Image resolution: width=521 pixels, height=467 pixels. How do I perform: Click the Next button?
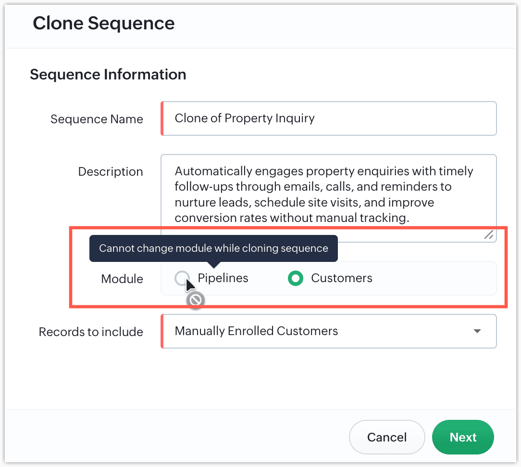click(463, 437)
